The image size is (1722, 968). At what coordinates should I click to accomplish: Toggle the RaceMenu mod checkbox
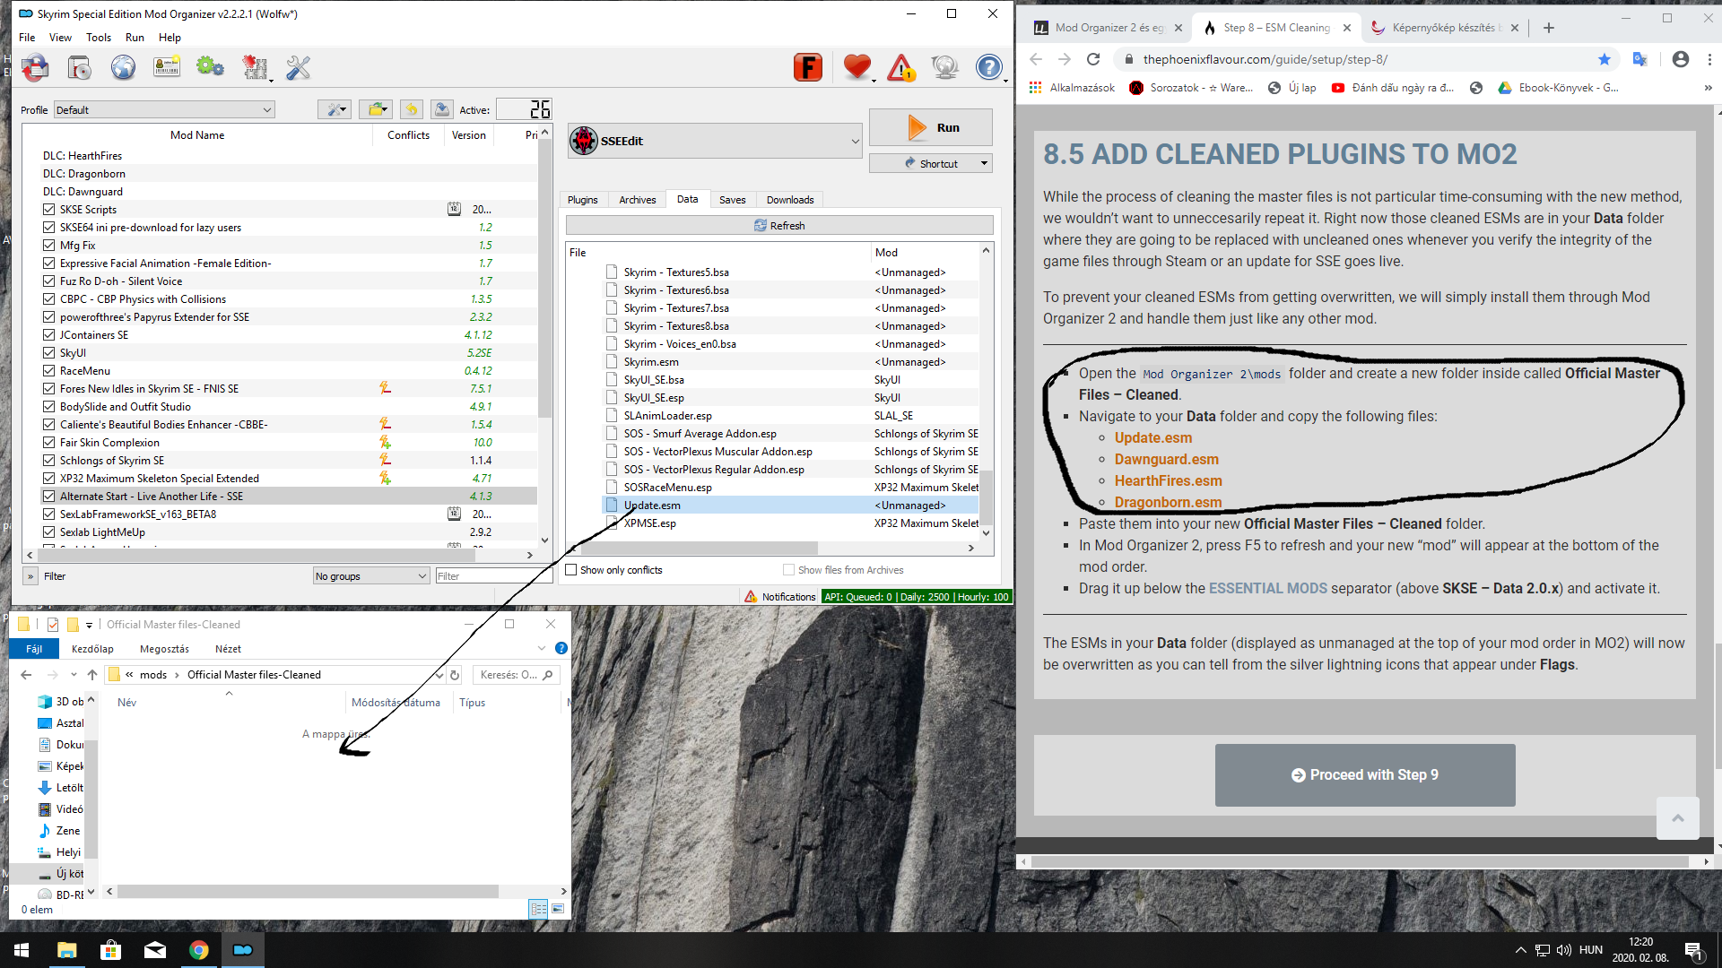pyautogui.click(x=49, y=371)
